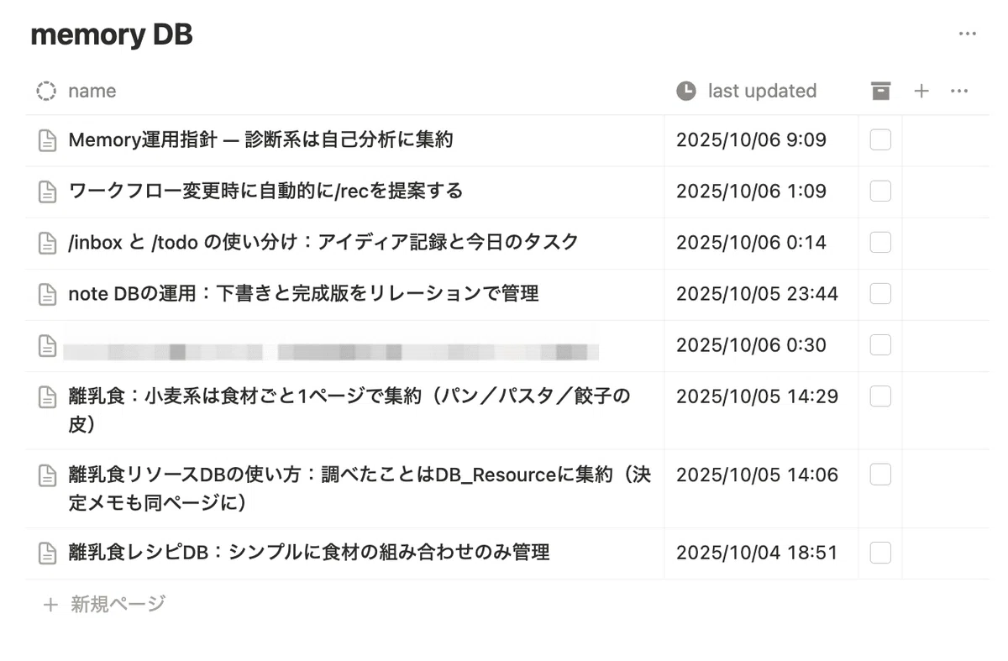
Task: Open the last updated column header menu
Action: click(x=762, y=91)
